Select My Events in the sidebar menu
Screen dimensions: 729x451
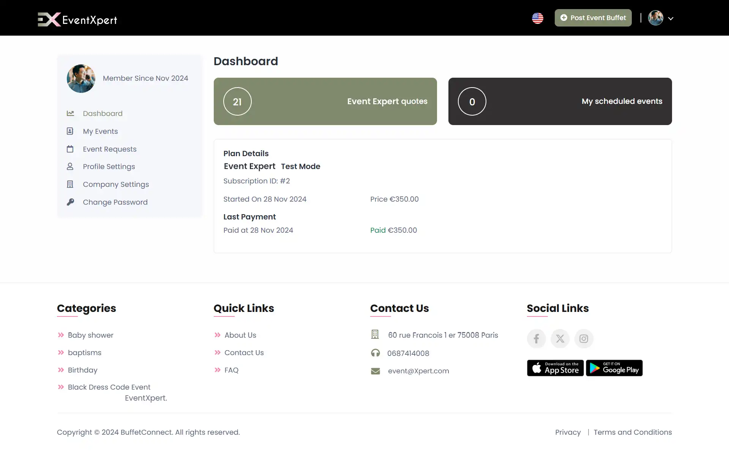click(x=101, y=131)
